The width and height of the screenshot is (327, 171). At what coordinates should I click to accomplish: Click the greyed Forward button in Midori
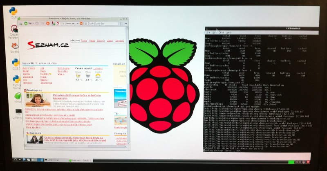pos(37,23)
